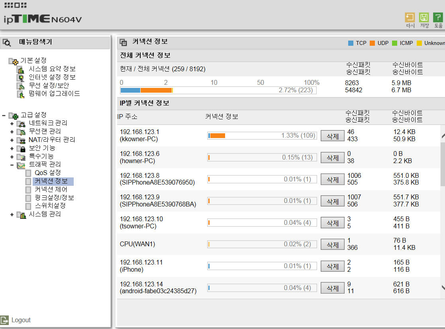The width and height of the screenshot is (445, 329).
Task: Click the ipTIME N604V logo
Action: tap(43, 19)
